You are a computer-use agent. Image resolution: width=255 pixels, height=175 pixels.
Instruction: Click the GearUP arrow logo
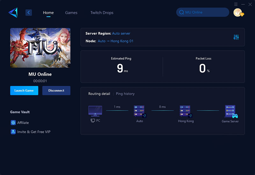coord(13,12)
